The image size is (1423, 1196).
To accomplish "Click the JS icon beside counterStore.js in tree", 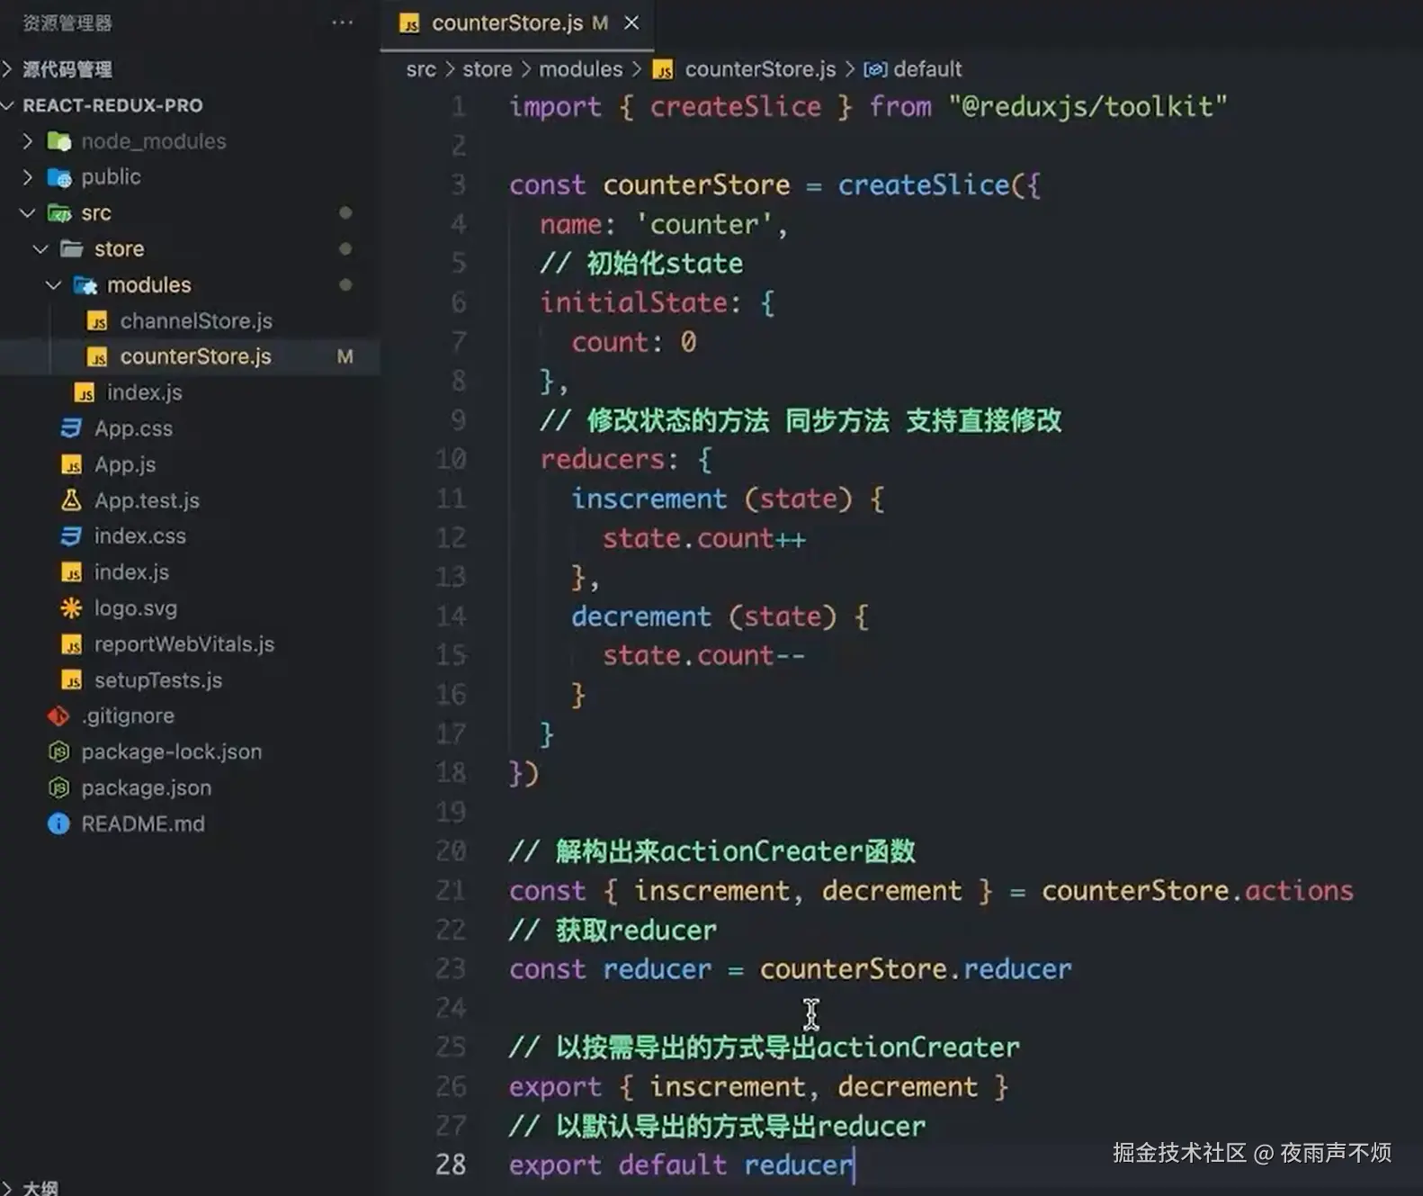I will pyautogui.click(x=97, y=357).
